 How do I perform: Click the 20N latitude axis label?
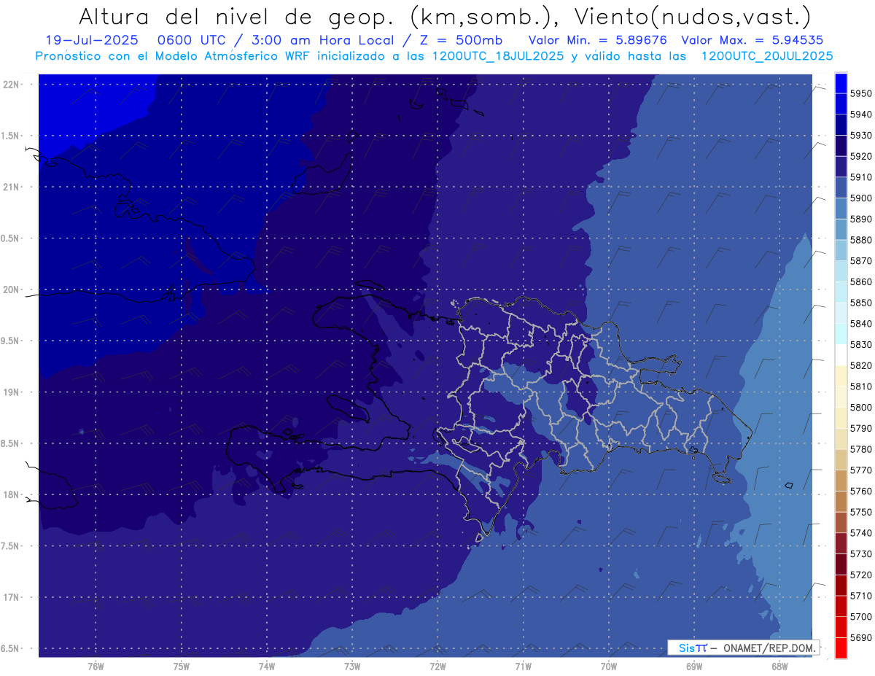click(12, 290)
